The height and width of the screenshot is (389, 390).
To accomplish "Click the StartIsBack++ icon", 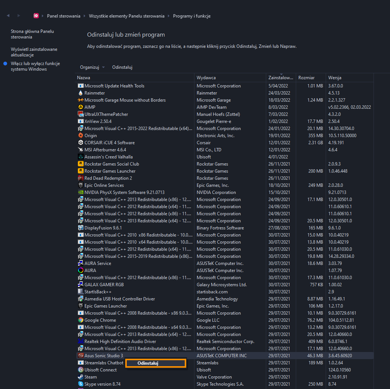I will tap(80, 291).
